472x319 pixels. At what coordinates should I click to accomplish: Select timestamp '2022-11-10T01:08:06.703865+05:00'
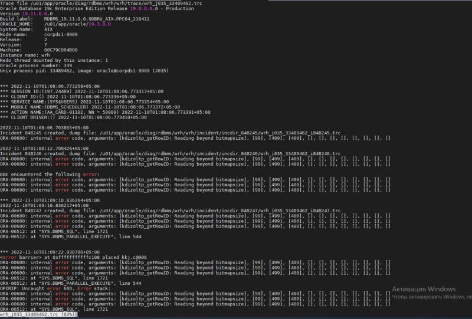click(x=44, y=127)
